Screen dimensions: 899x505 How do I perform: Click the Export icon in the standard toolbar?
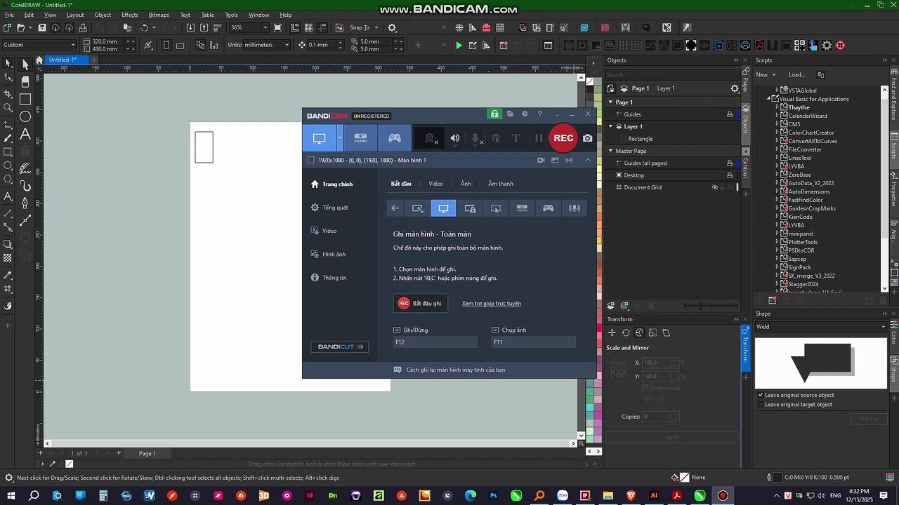pyautogui.click(x=204, y=27)
